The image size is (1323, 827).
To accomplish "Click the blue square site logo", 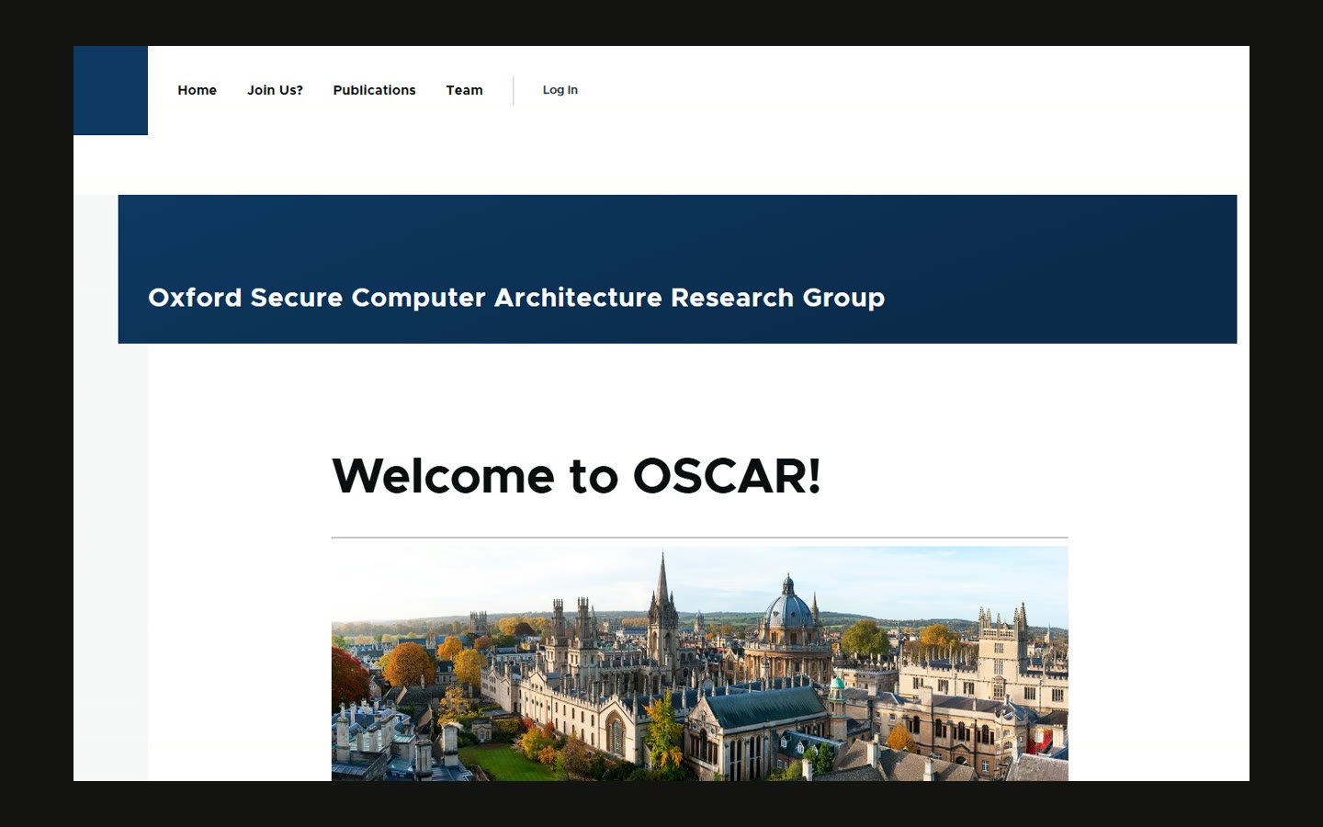I will (x=110, y=90).
